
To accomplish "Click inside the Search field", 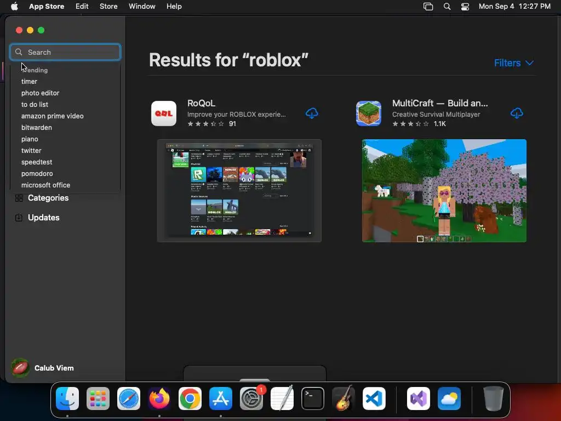I will tap(65, 52).
